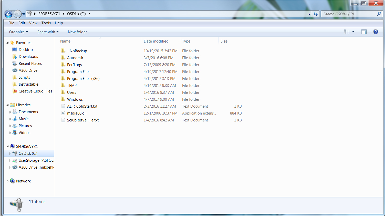This screenshot has height=216, width=385.
Task: Click the Creative Cloud Files icon
Action: point(15,91)
